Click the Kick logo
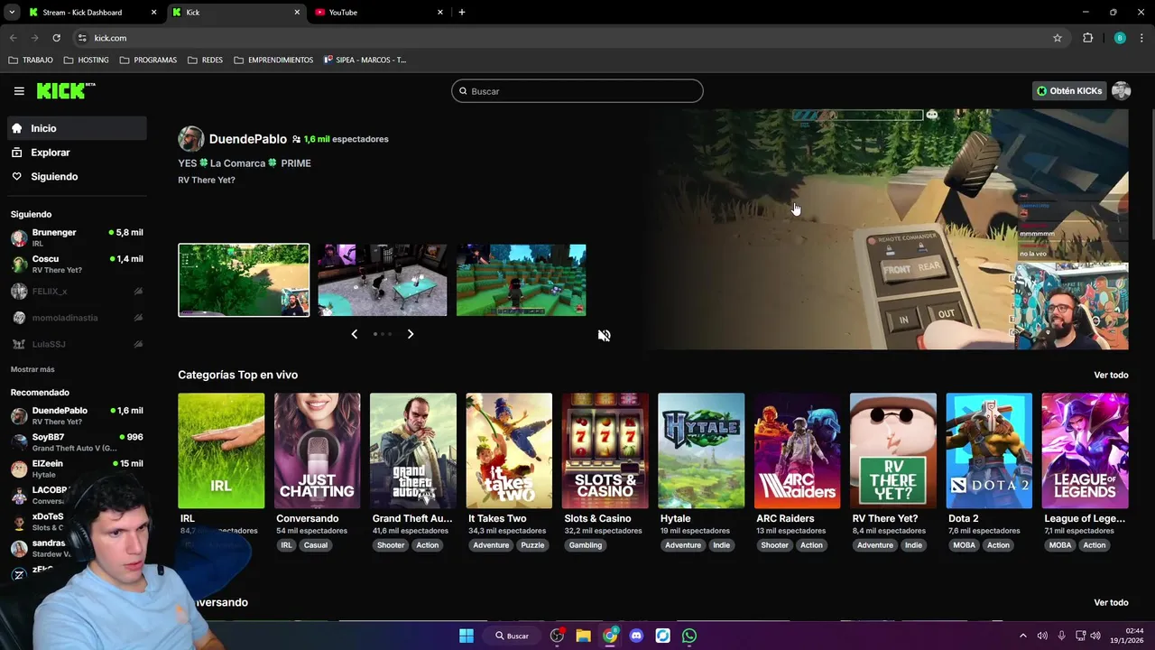The height and width of the screenshot is (650, 1155). tap(66, 90)
